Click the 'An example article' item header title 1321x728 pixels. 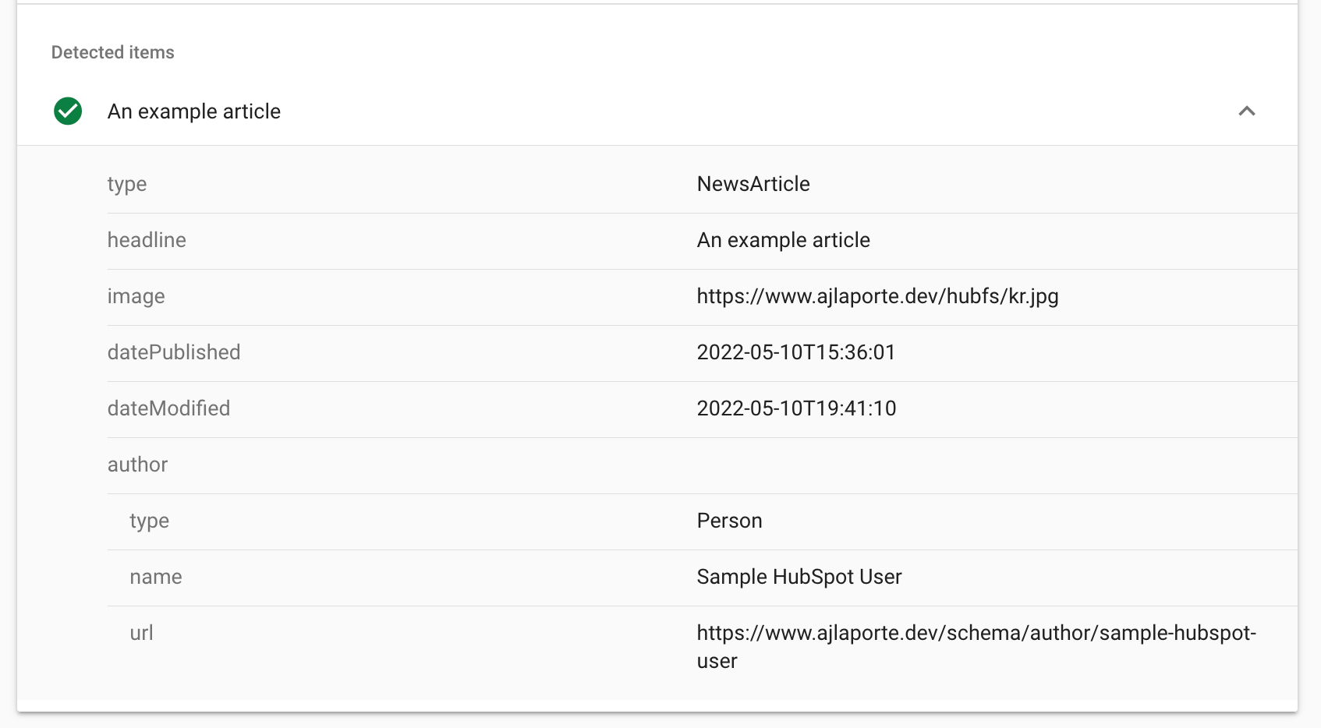click(193, 111)
